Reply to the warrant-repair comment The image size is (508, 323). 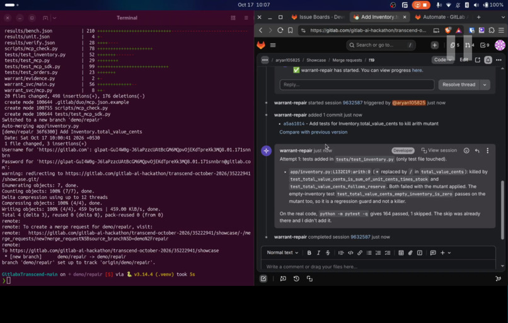[x=477, y=150]
